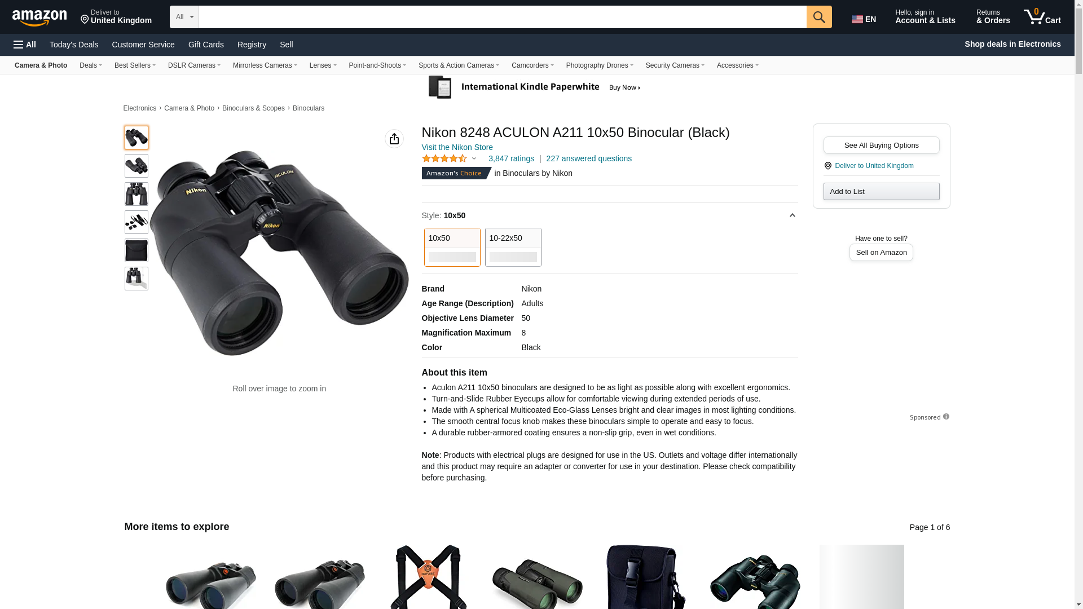This screenshot has width=1083, height=609.
Task: Expand the DSLR Cameras dropdown menu
Action: [194, 65]
